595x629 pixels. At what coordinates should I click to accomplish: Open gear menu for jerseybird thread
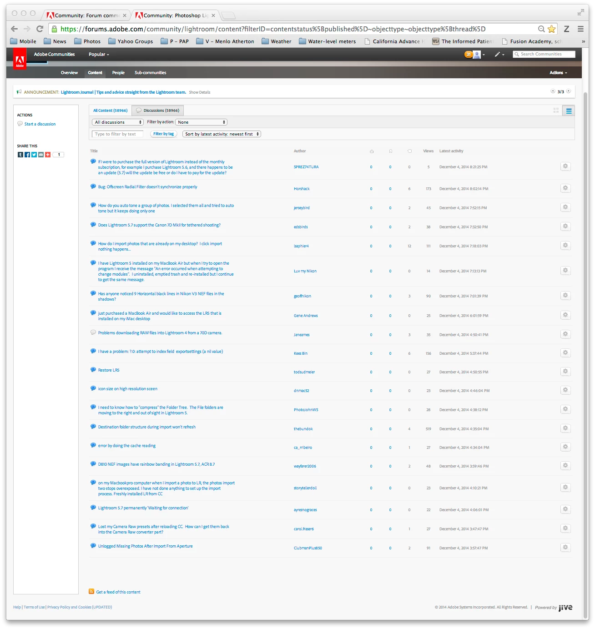coord(565,207)
